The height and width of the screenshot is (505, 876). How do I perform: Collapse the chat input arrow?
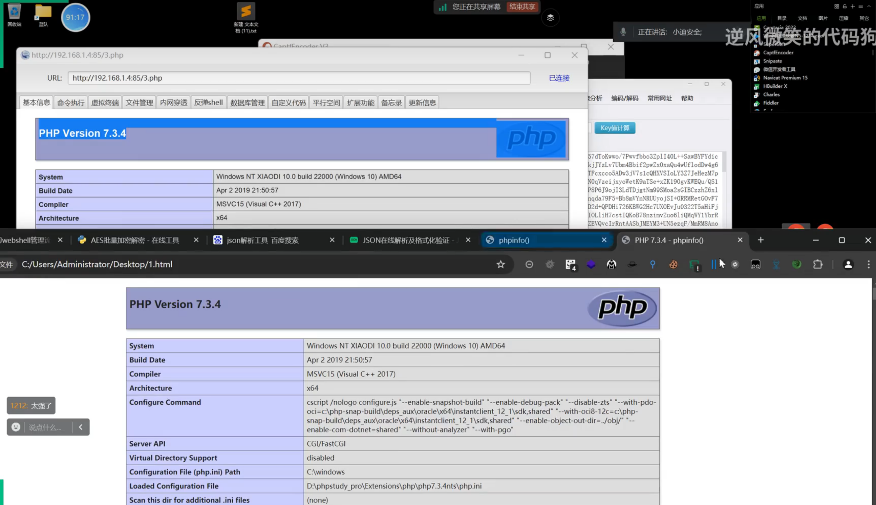pos(81,427)
